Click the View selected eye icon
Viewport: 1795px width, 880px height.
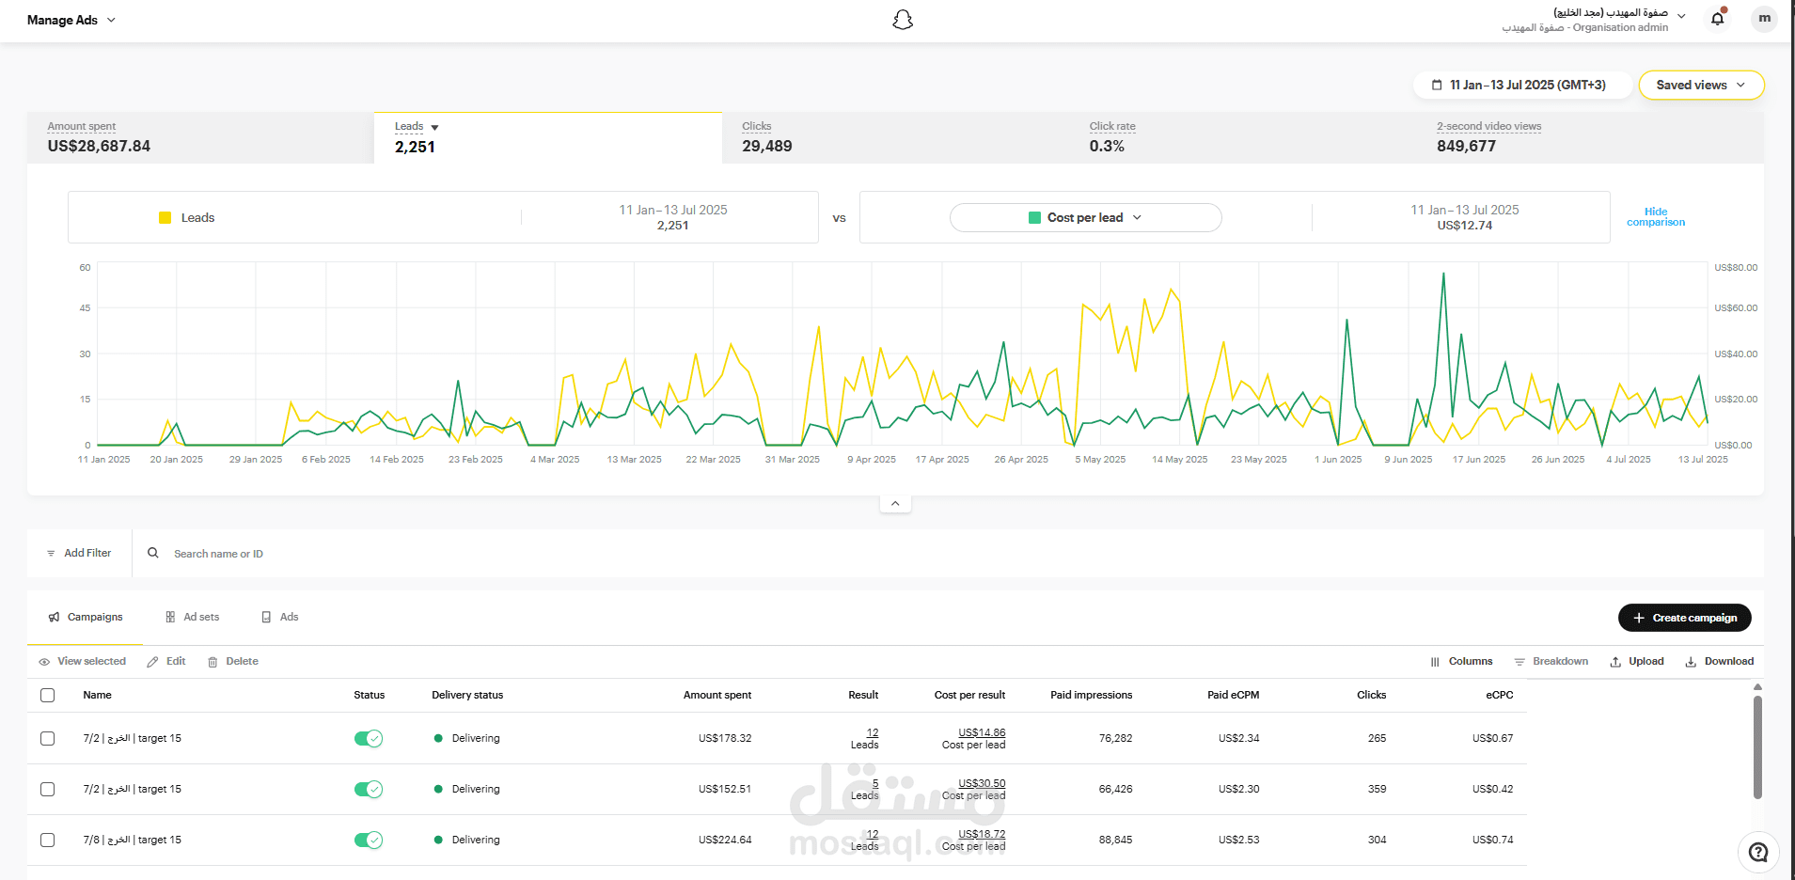tap(44, 662)
